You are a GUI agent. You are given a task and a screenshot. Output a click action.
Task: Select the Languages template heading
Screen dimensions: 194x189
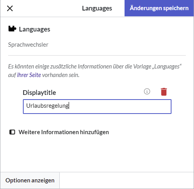coord(35,29)
